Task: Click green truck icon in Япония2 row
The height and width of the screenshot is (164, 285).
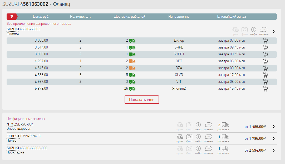Action: pos(132,89)
